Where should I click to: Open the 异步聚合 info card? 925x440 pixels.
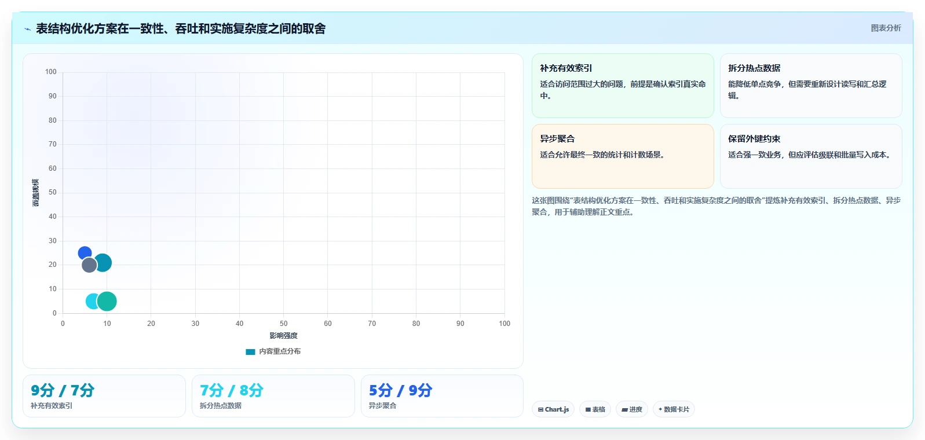point(623,156)
